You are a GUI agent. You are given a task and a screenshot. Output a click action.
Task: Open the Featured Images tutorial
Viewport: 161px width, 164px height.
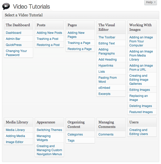(x=141, y=112)
